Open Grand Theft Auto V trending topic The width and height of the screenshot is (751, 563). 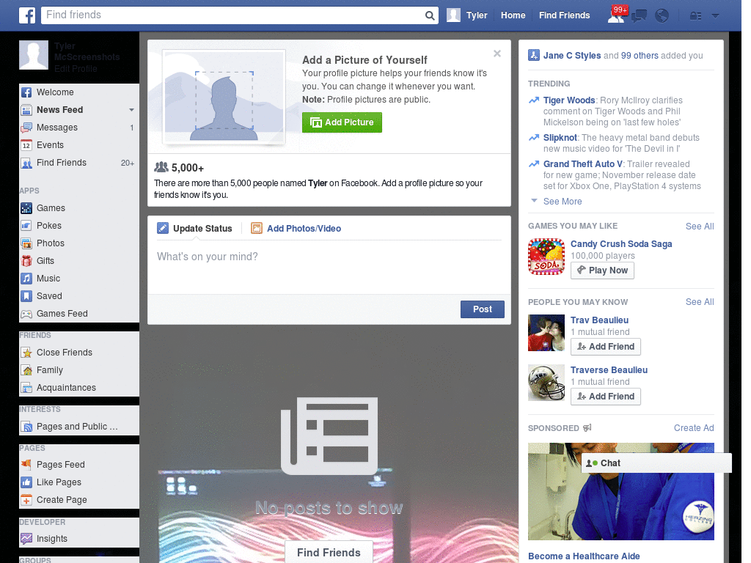[582, 164]
